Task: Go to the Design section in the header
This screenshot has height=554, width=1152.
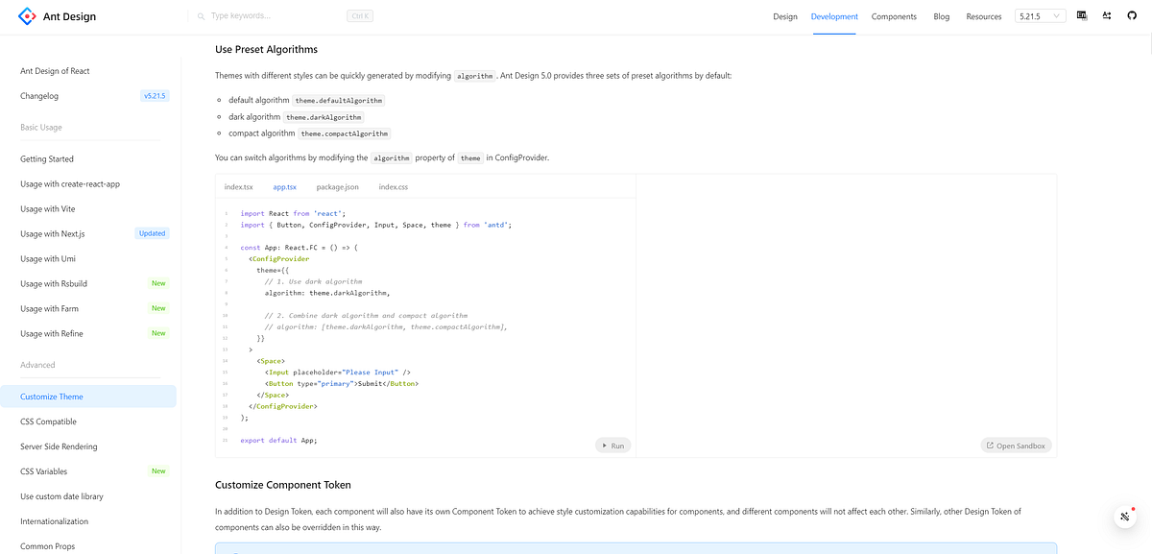Action: click(784, 16)
